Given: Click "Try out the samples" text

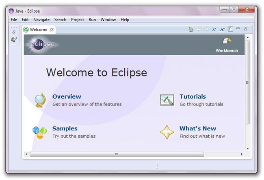Looking at the screenshot, I should pos(74,136).
